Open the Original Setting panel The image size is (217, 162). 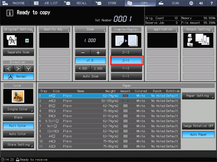[18, 29]
